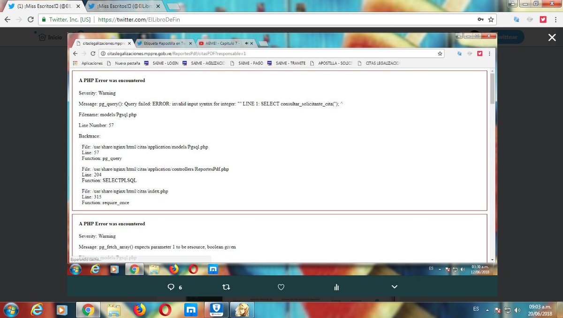This screenshot has height=318, width=563.
Task: Click the "Etiqueta #apostilla en Tw" tab in picture
Action: pyautogui.click(x=164, y=43)
